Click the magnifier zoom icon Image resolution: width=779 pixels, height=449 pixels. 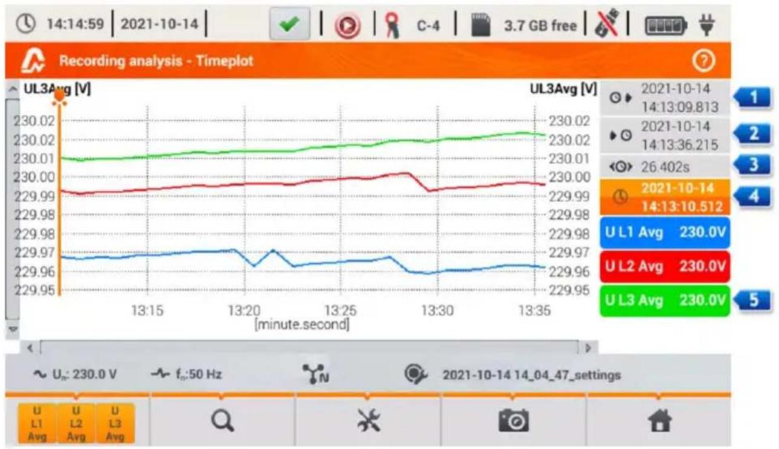click(222, 421)
